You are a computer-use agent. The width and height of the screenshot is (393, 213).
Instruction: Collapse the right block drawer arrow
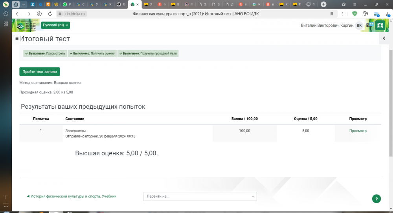384,38
